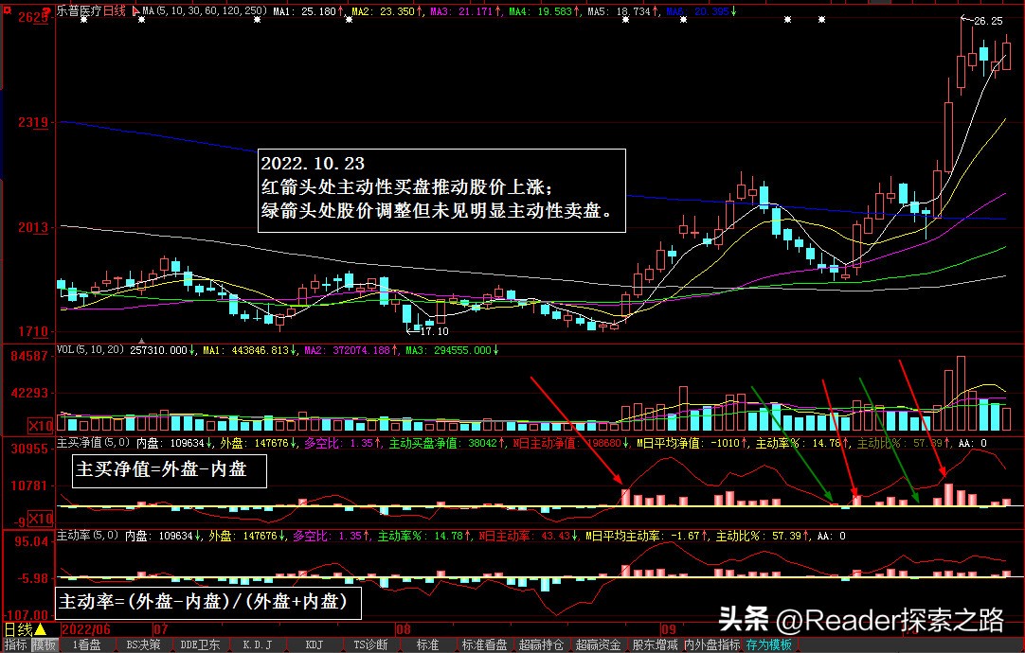Click the 日线 period label beside 乐普医疗
The image size is (1025, 653).
pyautogui.click(x=115, y=11)
